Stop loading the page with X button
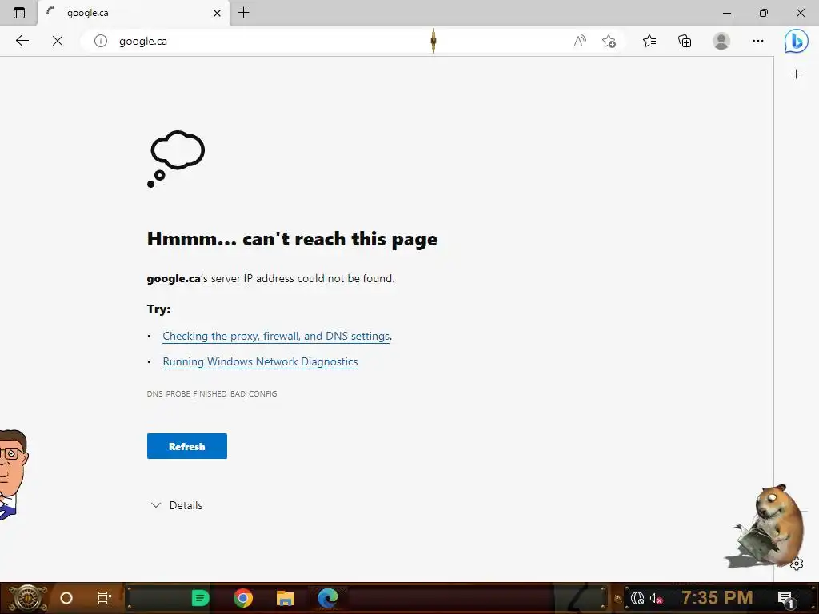This screenshot has height=614, width=819. (58, 41)
